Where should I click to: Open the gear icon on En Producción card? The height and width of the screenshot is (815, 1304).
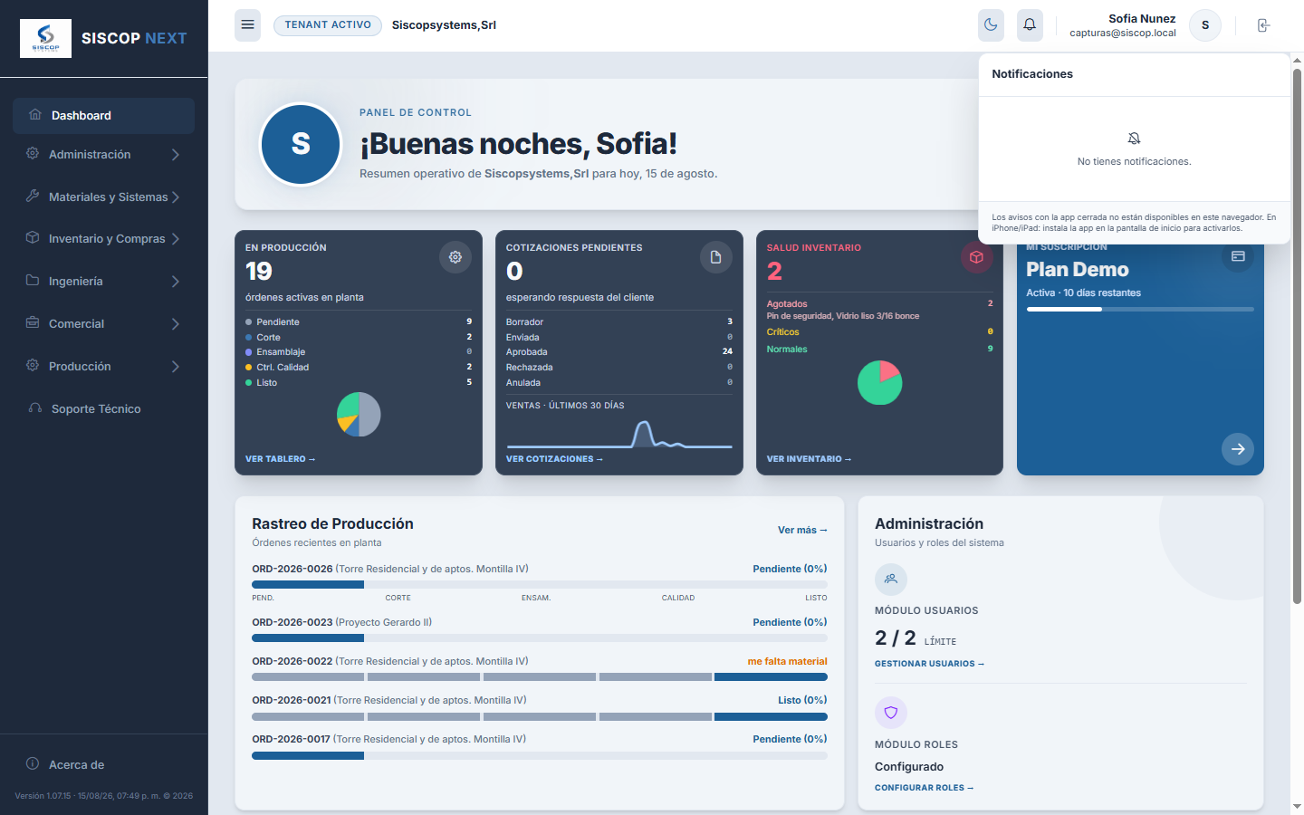455,257
